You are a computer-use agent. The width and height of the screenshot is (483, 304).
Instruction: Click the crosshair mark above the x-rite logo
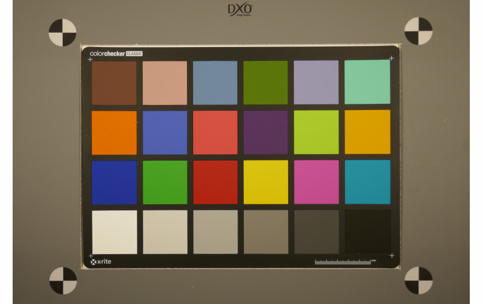[x=91, y=256]
